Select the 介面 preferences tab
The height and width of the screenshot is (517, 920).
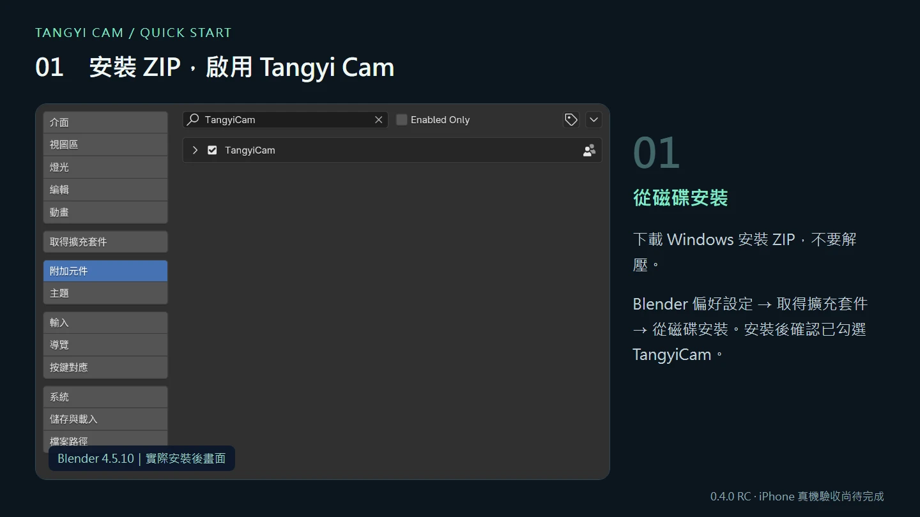click(x=105, y=123)
